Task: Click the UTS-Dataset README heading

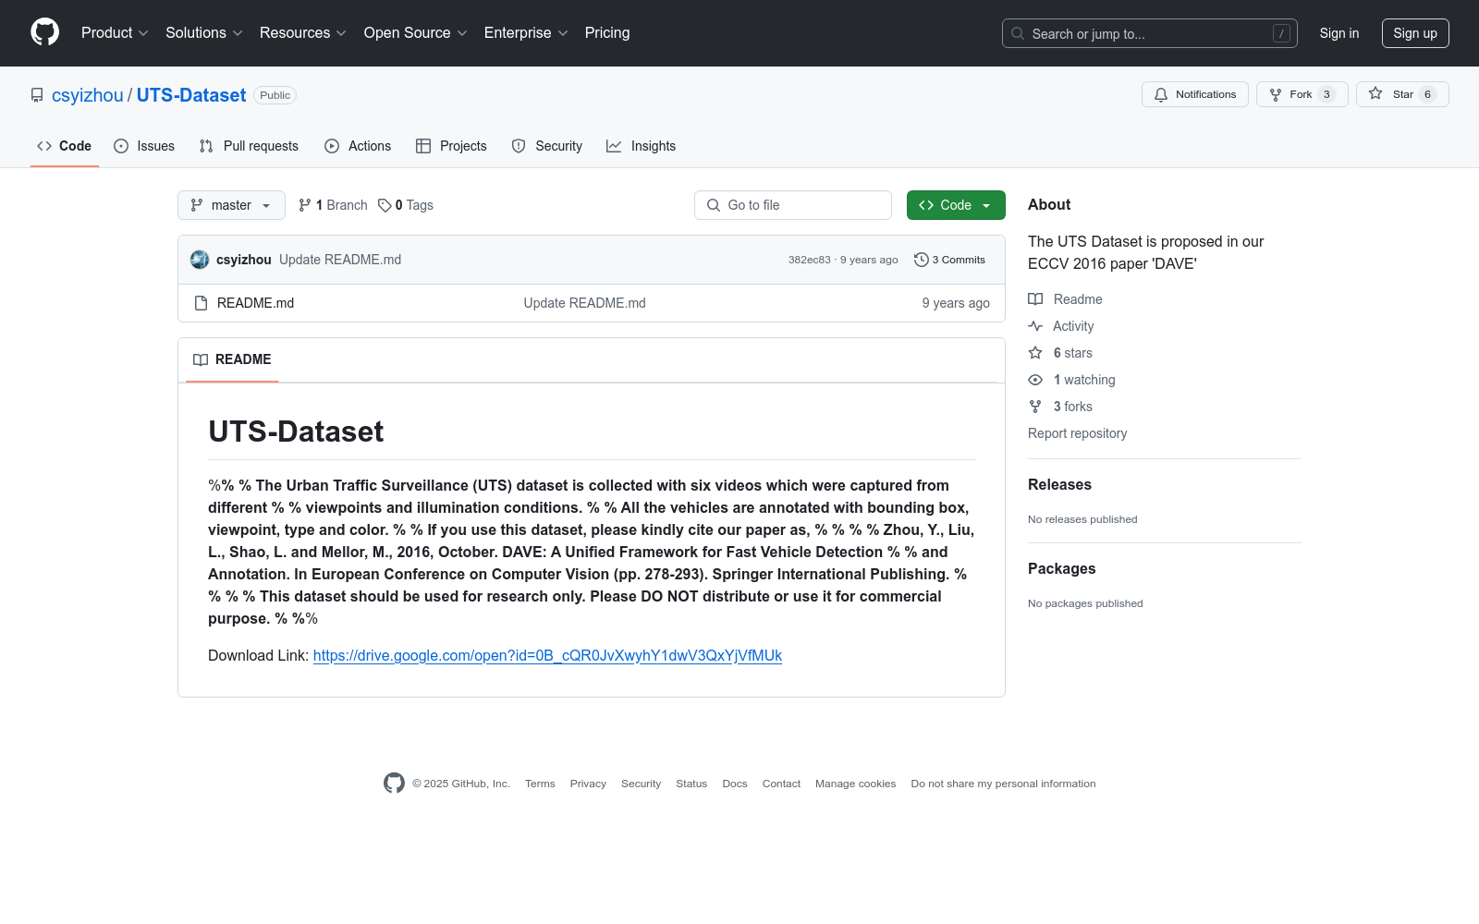Action: tap(296, 432)
